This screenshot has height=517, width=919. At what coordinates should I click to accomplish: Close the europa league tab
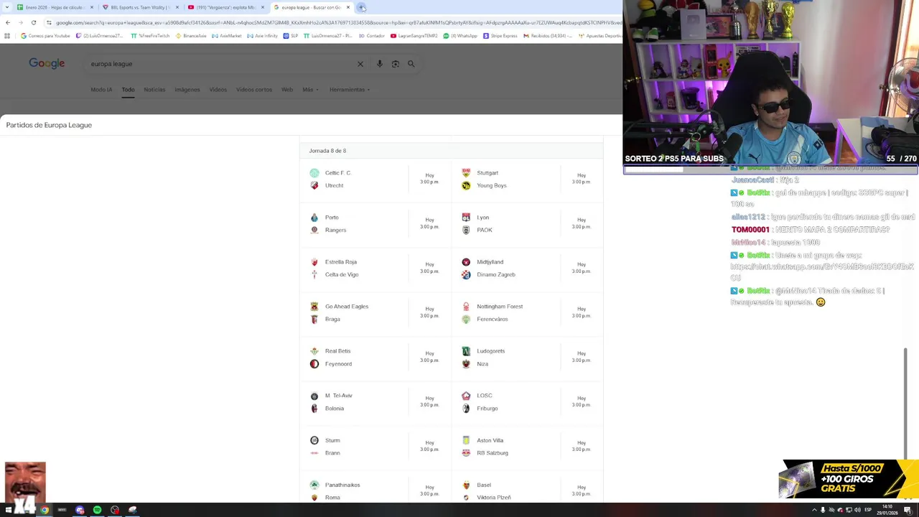[348, 7]
